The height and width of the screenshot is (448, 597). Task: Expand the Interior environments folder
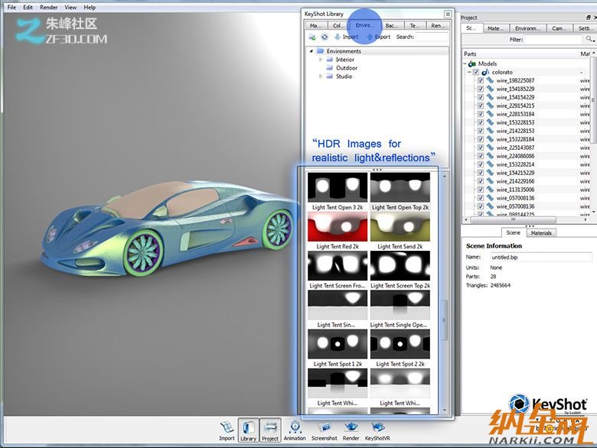click(321, 60)
